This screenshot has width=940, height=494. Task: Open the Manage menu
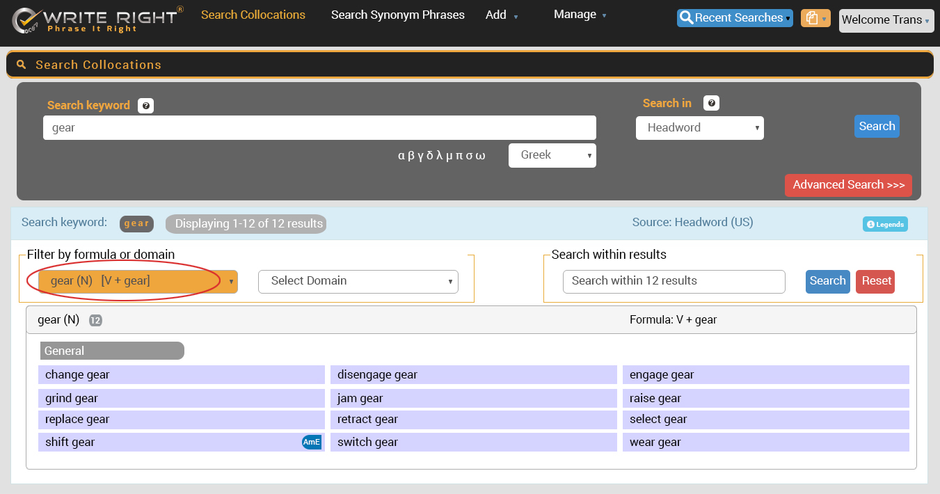pos(580,15)
